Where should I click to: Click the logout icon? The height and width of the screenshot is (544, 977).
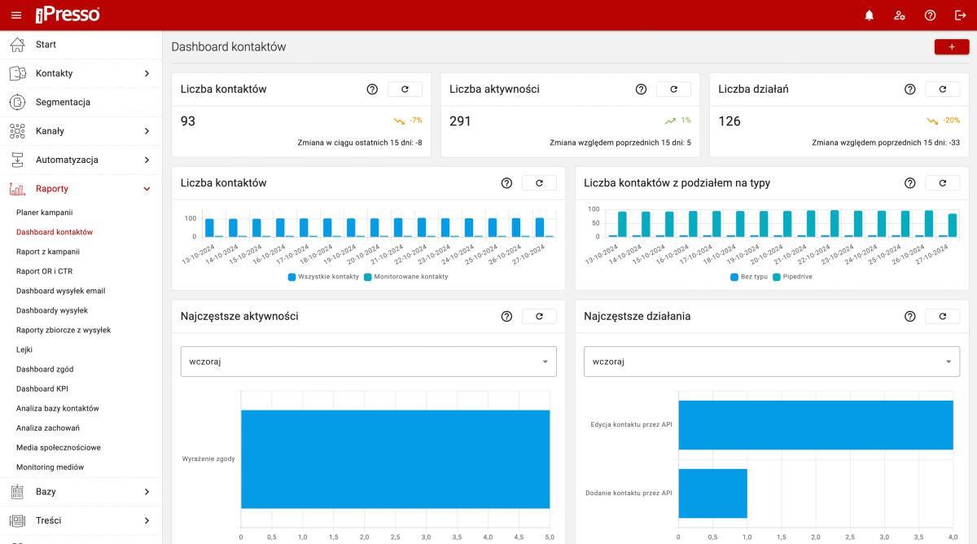tap(960, 15)
